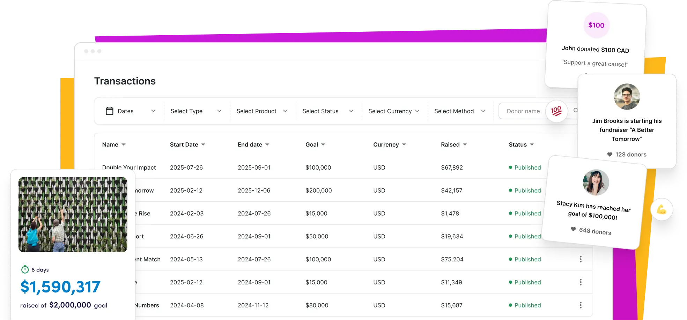Screen dimensions: 687x320
Task: Click the Published status in the $67,892 row
Action: [527, 168]
